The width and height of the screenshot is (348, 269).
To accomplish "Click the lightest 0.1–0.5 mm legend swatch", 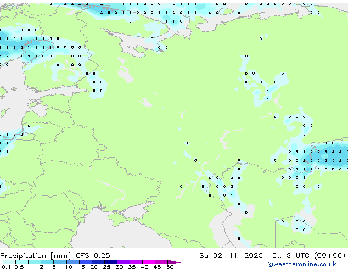I will pos(9,262).
